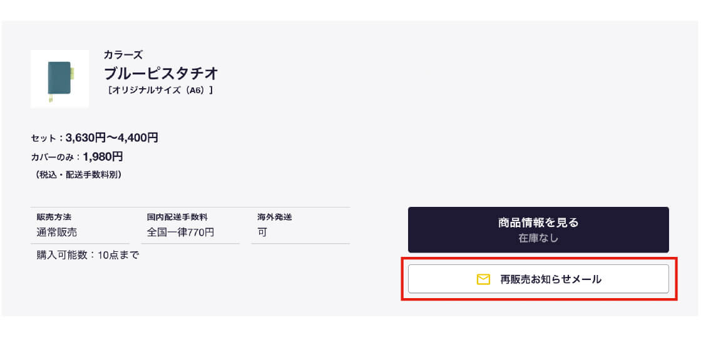Click the 通常販売 value
The height and width of the screenshot is (350, 701).
pyautogui.click(x=57, y=232)
